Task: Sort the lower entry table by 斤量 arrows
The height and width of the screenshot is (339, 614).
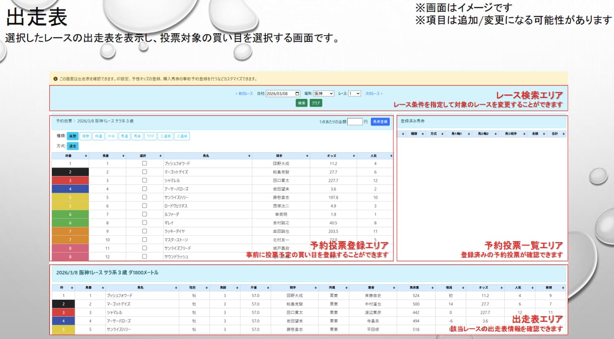Action: [x=268, y=288]
